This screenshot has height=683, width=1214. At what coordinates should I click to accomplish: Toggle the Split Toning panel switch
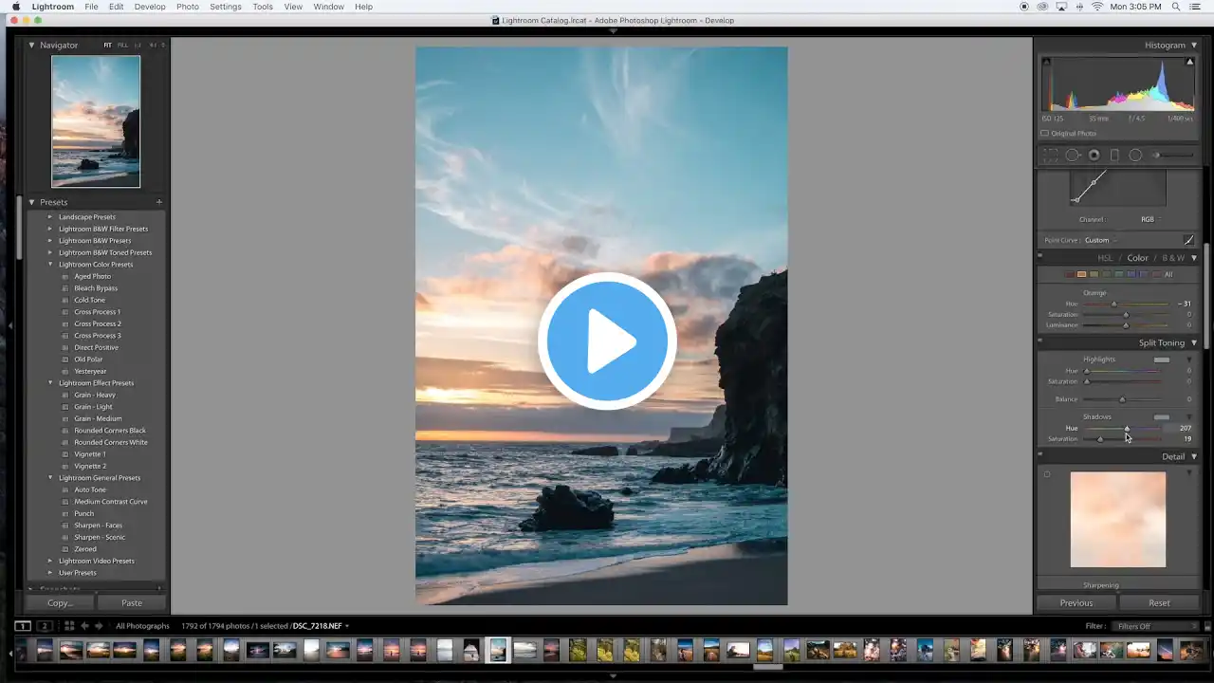[x=1040, y=342]
